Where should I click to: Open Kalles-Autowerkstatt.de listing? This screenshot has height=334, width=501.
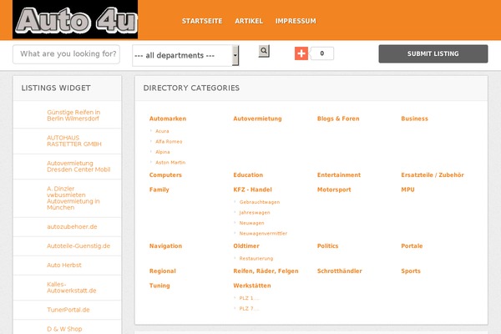pyautogui.click(x=72, y=287)
